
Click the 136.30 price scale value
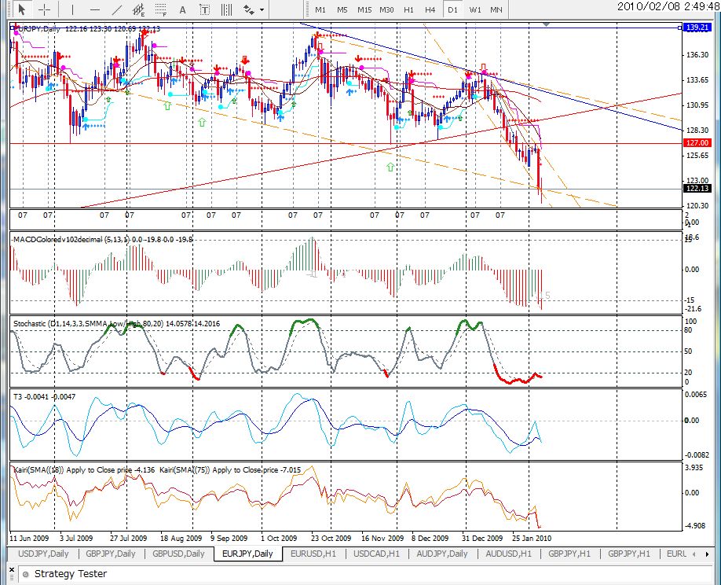697,55
